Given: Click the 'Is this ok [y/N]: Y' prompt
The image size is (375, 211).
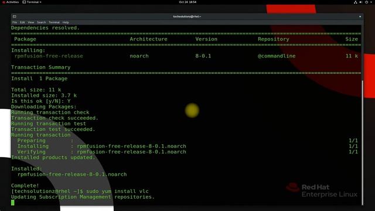Looking at the screenshot, I should click(x=41, y=101).
